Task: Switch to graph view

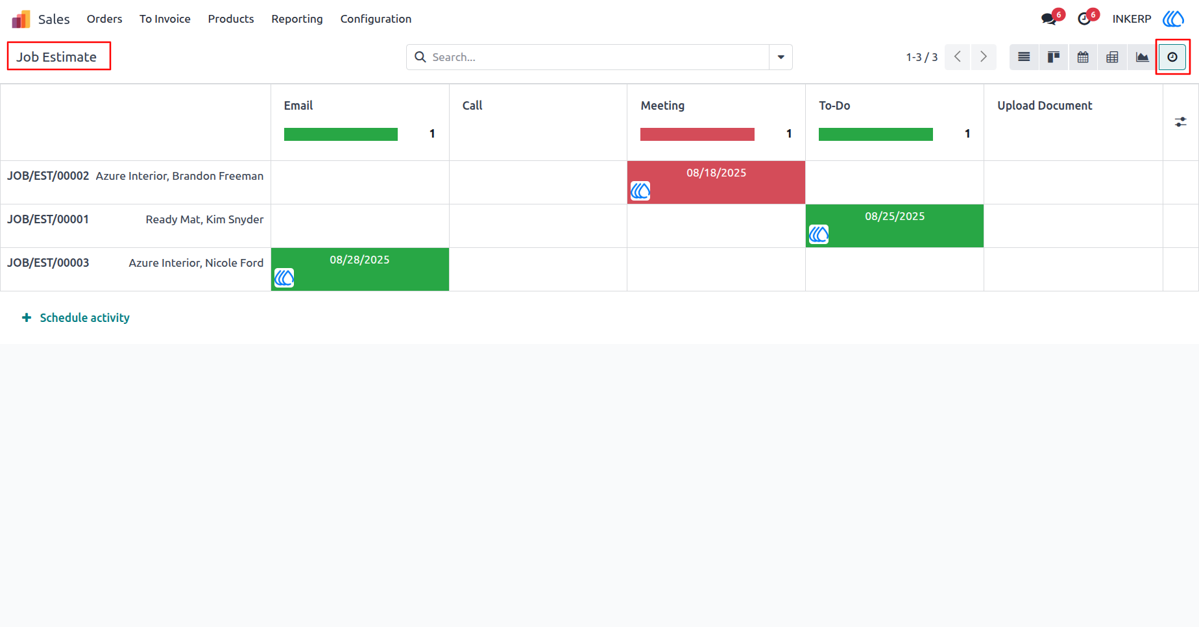Action: point(1142,57)
